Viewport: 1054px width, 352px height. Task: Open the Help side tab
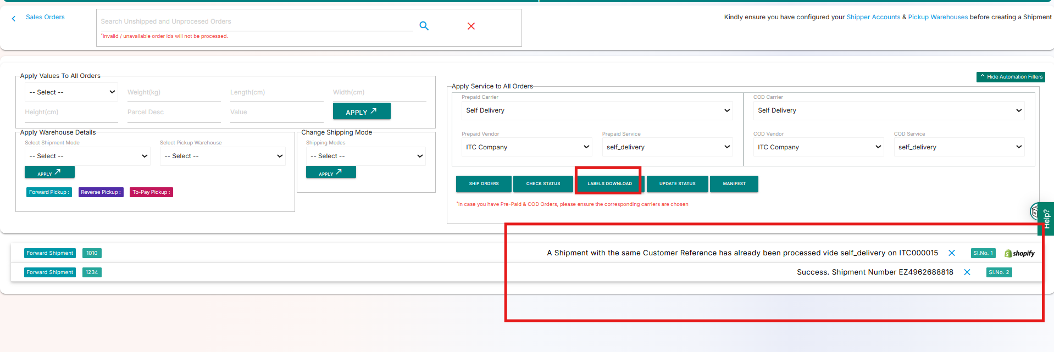[x=1046, y=219]
